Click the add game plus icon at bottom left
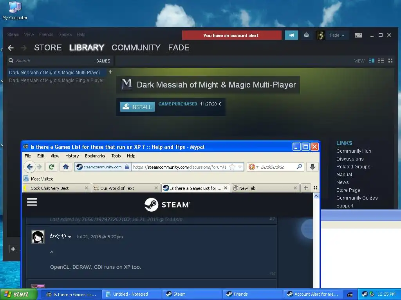Viewport: 401px width, 300px height. (13, 249)
